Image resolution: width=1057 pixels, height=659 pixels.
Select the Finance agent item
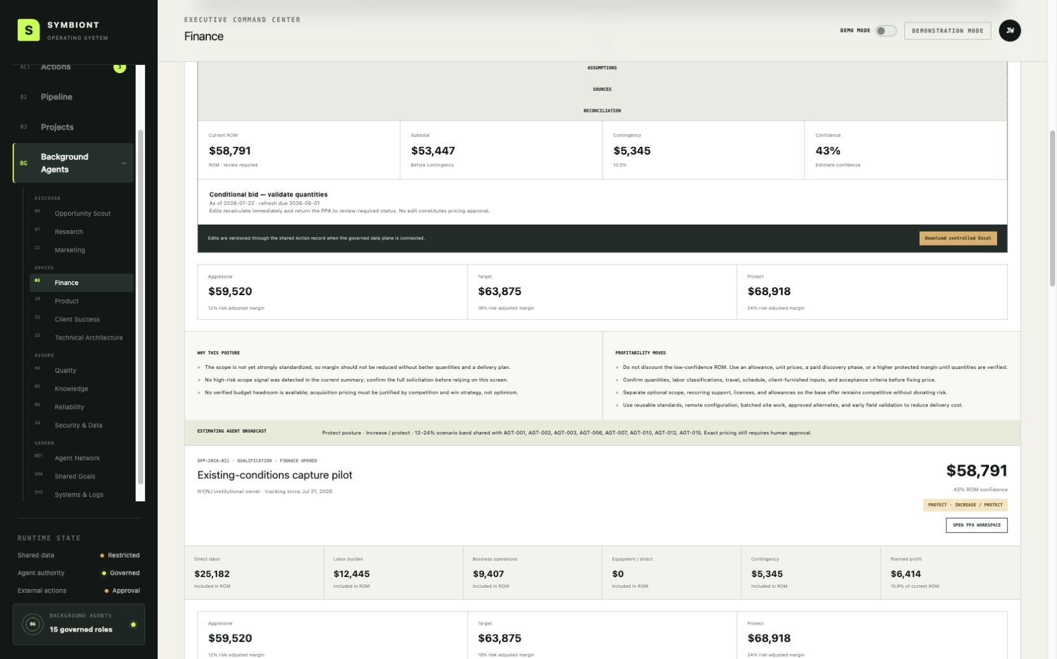coord(81,283)
